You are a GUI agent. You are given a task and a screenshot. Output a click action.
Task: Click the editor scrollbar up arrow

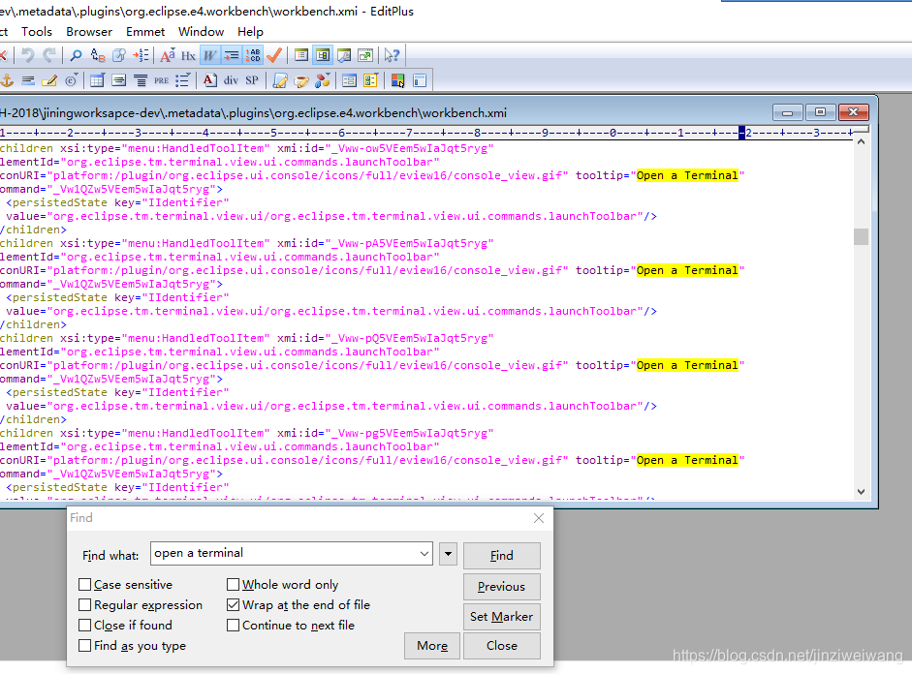pyautogui.click(x=861, y=141)
